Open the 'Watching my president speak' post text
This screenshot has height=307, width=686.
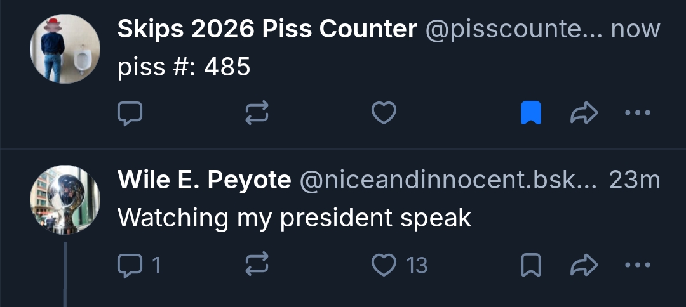pyautogui.click(x=295, y=218)
